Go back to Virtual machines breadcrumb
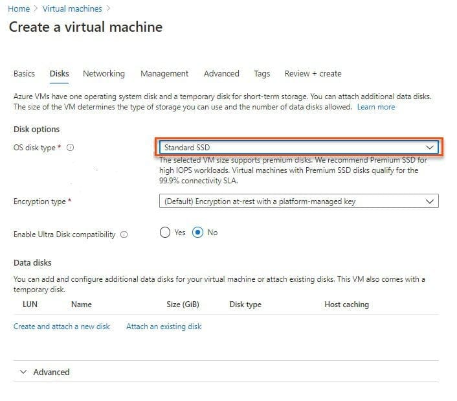This screenshot has width=457, height=401. pyautogui.click(x=72, y=9)
